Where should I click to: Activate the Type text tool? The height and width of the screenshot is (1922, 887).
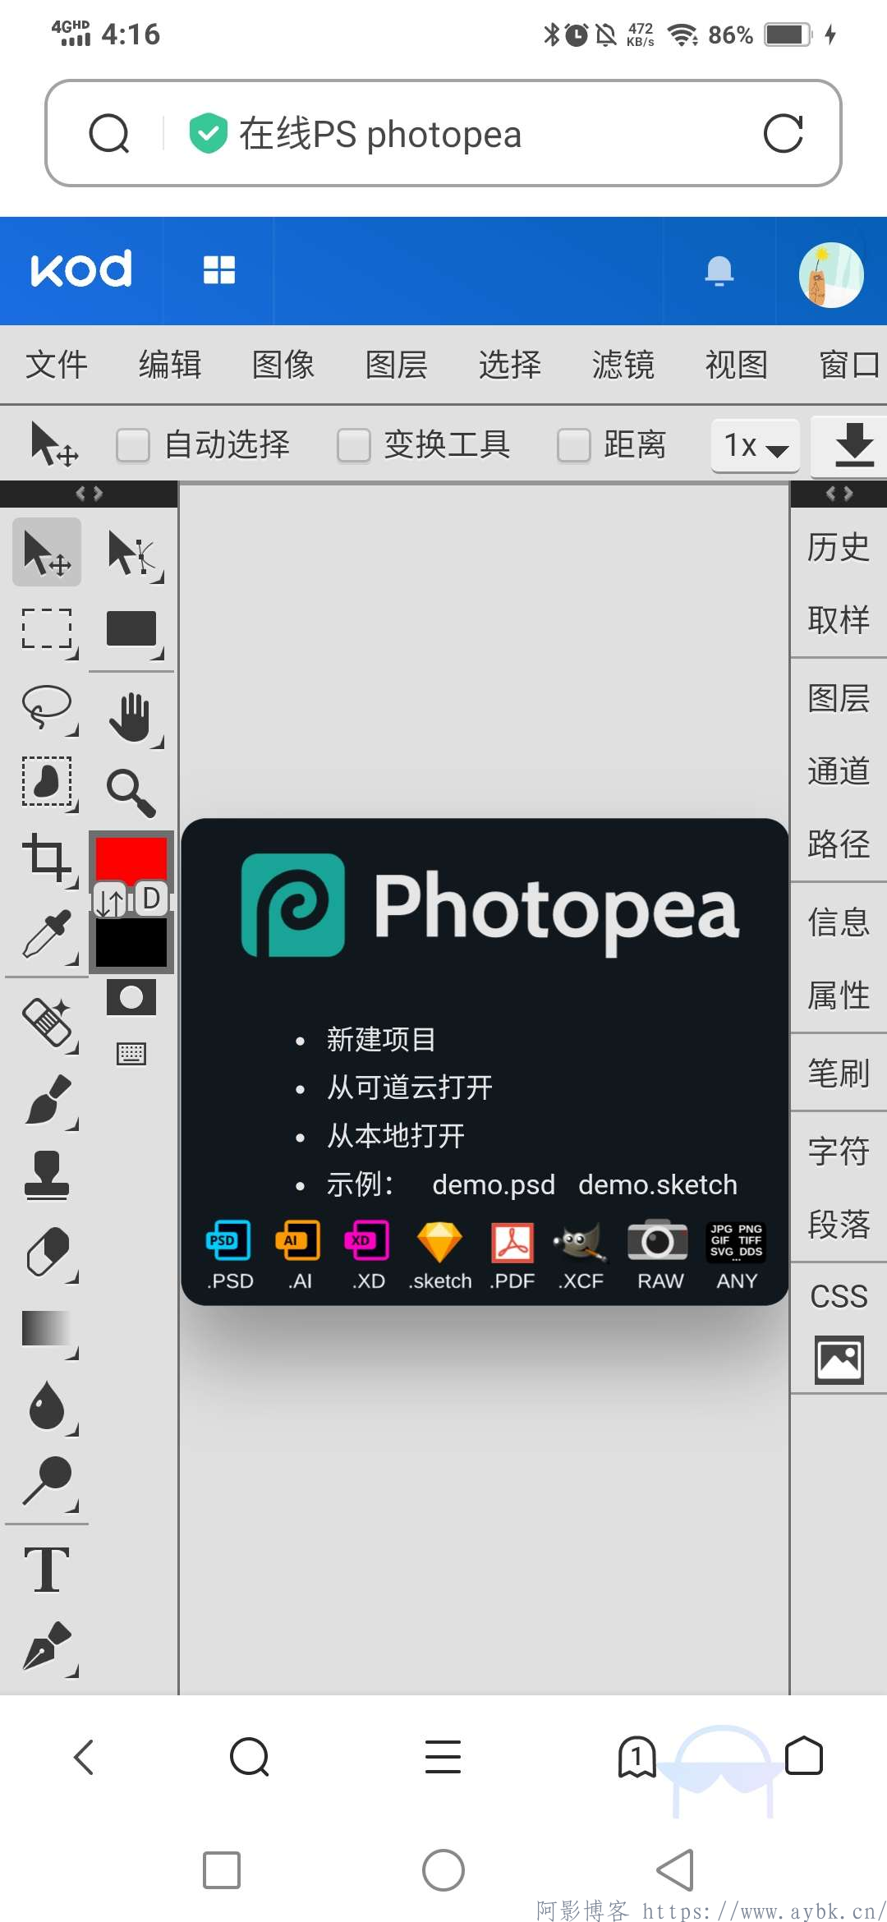(47, 1570)
